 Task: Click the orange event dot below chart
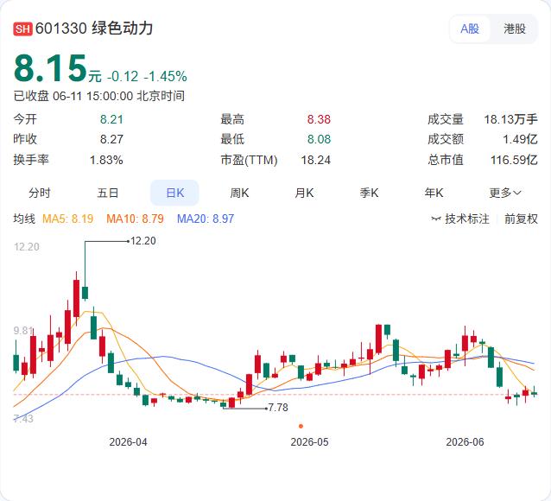(301, 426)
